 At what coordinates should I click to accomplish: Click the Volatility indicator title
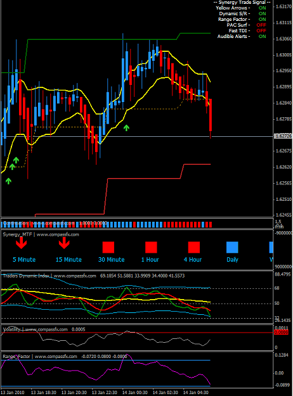click(35, 329)
